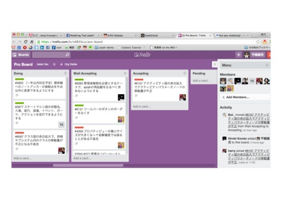Click YZ member badge on card #5677
This screenshot has width=282, height=200.
(61, 125)
